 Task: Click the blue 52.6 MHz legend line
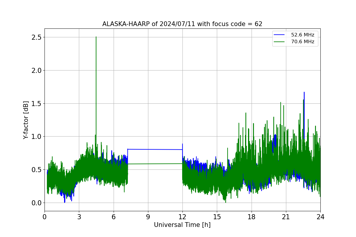point(280,35)
